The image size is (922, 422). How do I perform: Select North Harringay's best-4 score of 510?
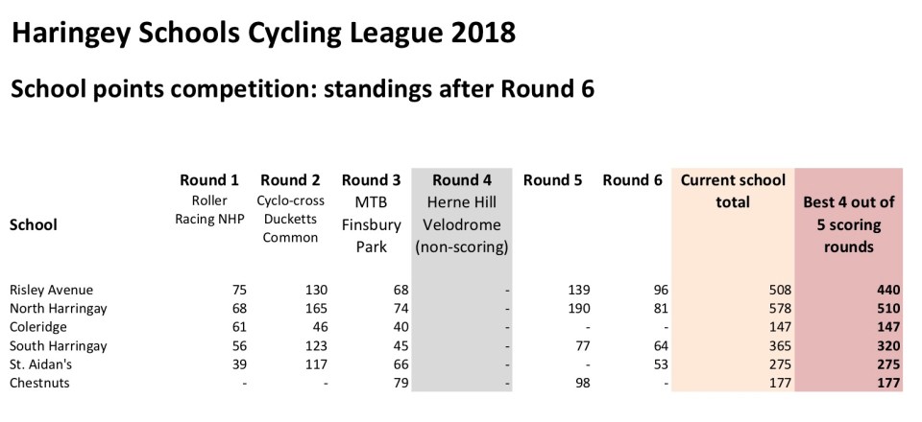[x=887, y=309]
